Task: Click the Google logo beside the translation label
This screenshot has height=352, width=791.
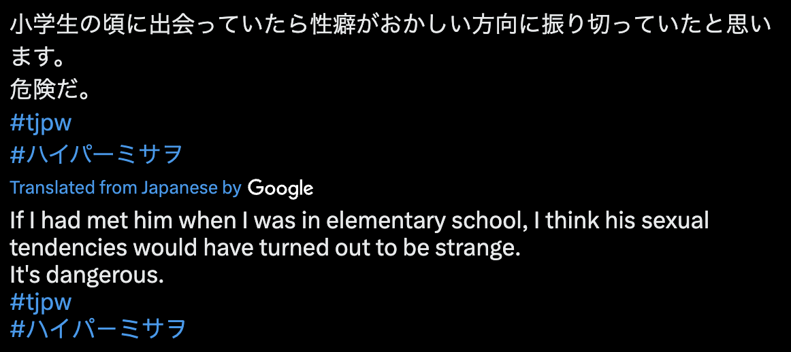Action: click(x=280, y=188)
